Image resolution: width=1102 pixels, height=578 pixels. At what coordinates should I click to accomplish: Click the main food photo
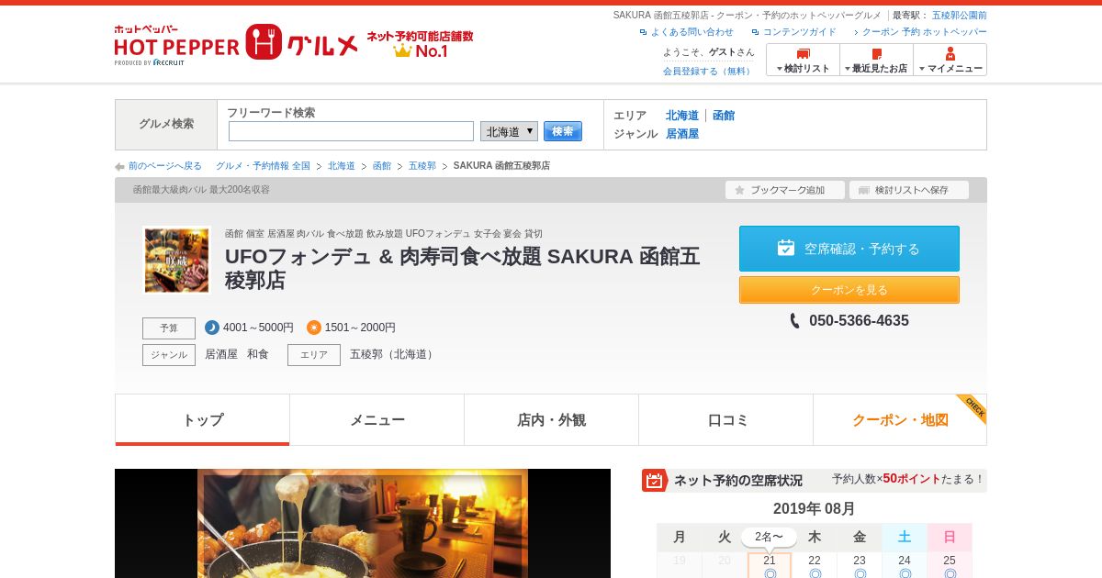363,523
